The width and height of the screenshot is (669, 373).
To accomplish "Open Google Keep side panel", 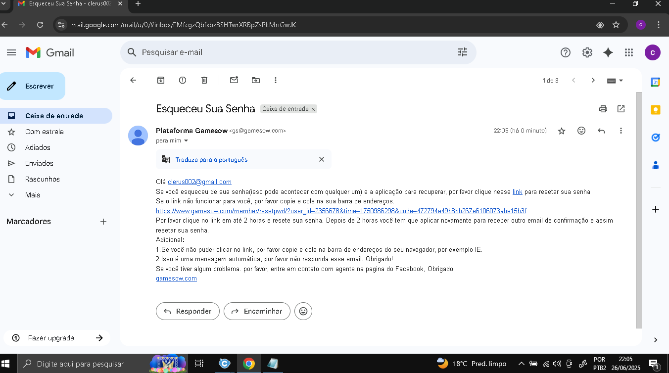I will (656, 110).
